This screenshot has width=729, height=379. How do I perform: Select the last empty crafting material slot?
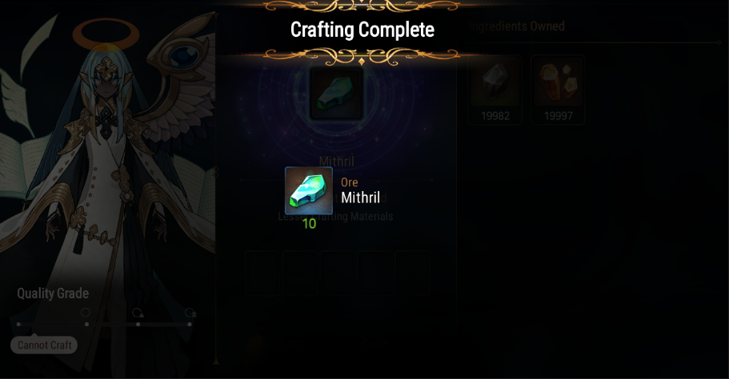tap(412, 273)
